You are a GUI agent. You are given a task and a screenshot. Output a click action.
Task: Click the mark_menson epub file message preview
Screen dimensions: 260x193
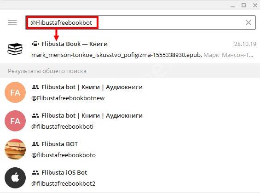(142, 55)
